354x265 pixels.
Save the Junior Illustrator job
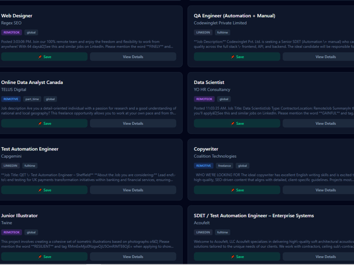click(x=44, y=257)
